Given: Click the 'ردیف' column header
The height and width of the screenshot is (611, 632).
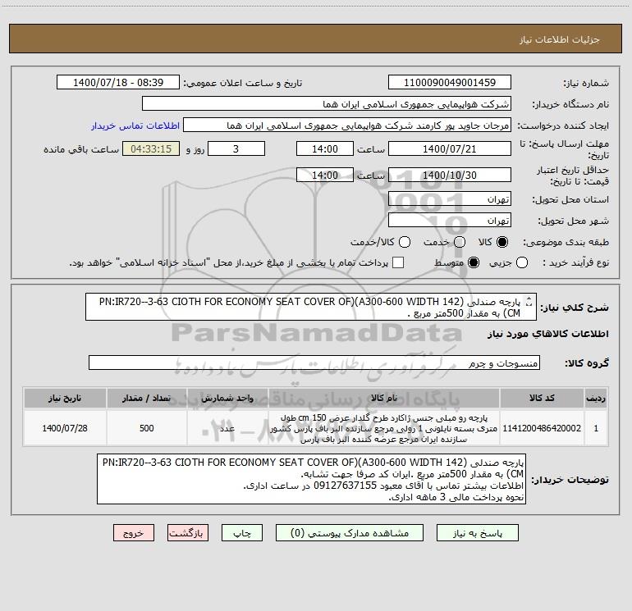Looking at the screenshot, I should (x=596, y=398).
